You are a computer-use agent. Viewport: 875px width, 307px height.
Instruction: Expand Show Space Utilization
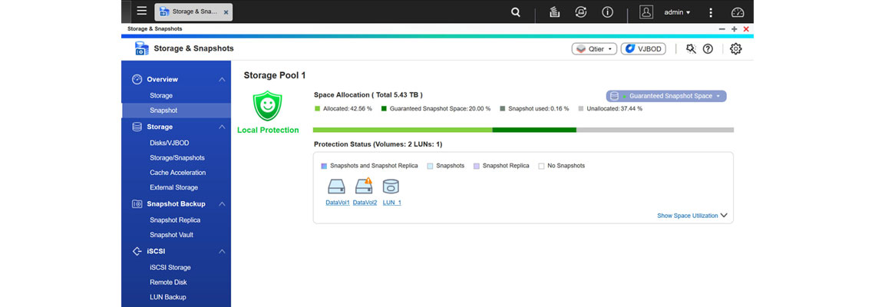[692, 216]
